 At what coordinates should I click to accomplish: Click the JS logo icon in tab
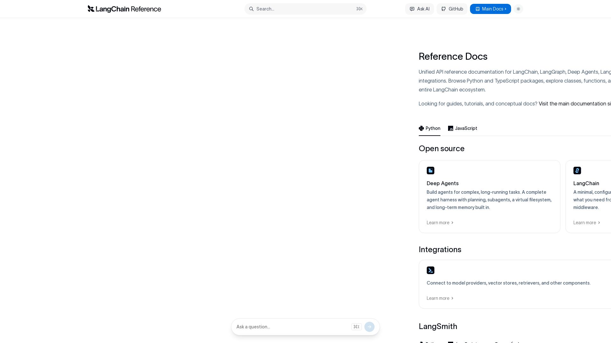point(451,128)
